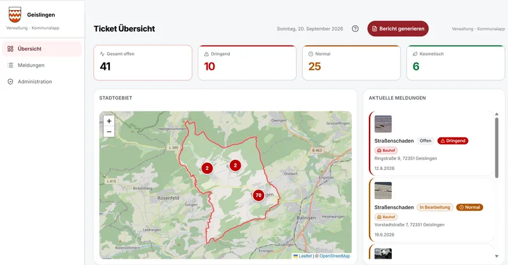Click the Meldungen list scrollbar thumb
This screenshot has height=265, width=508.
coord(497,148)
